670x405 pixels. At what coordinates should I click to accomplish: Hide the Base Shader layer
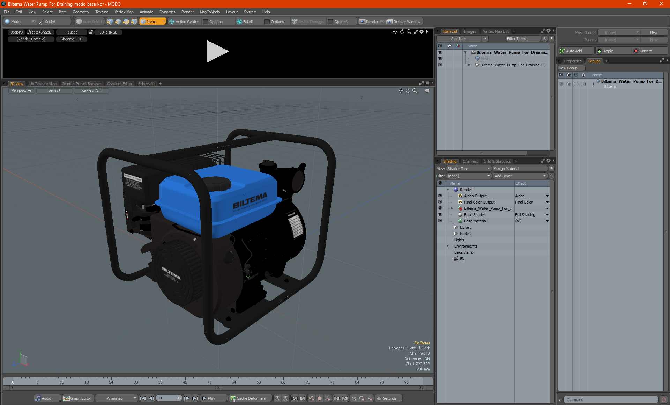pos(440,215)
